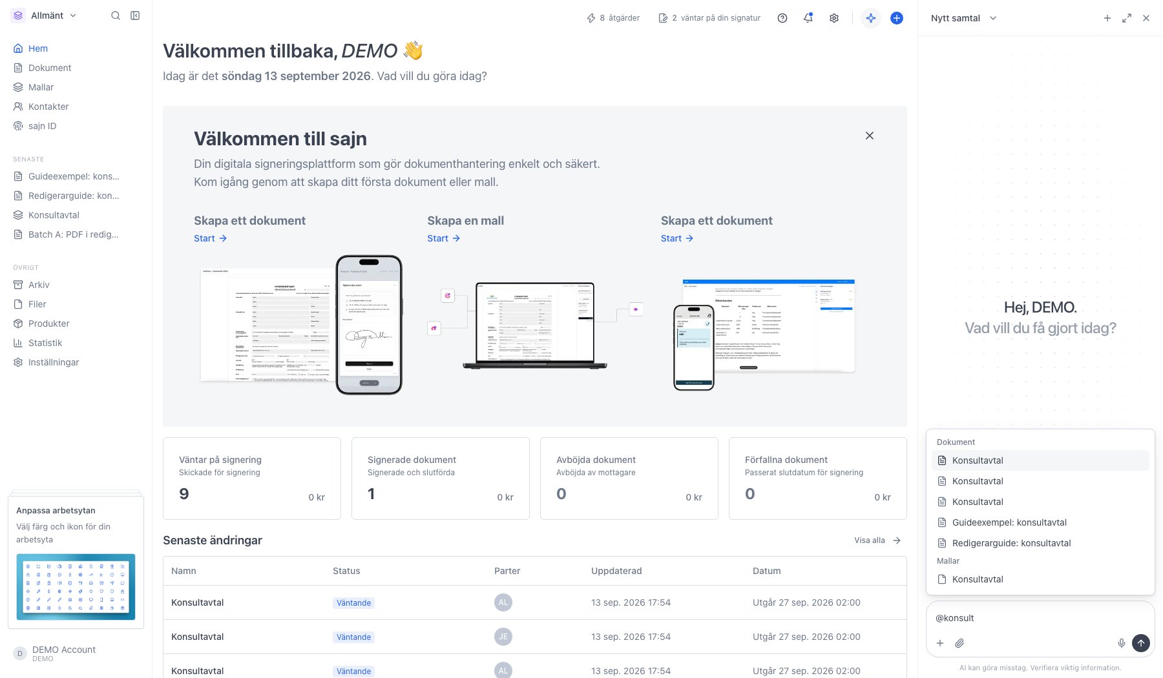This screenshot has height=678, width=1163.
Task: Select Guideexempel: konsultavtal in suggestion list
Action: click(x=1040, y=522)
